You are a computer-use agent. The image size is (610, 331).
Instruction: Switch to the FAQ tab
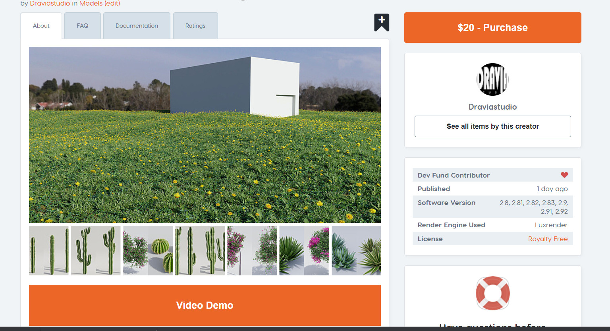tap(83, 26)
